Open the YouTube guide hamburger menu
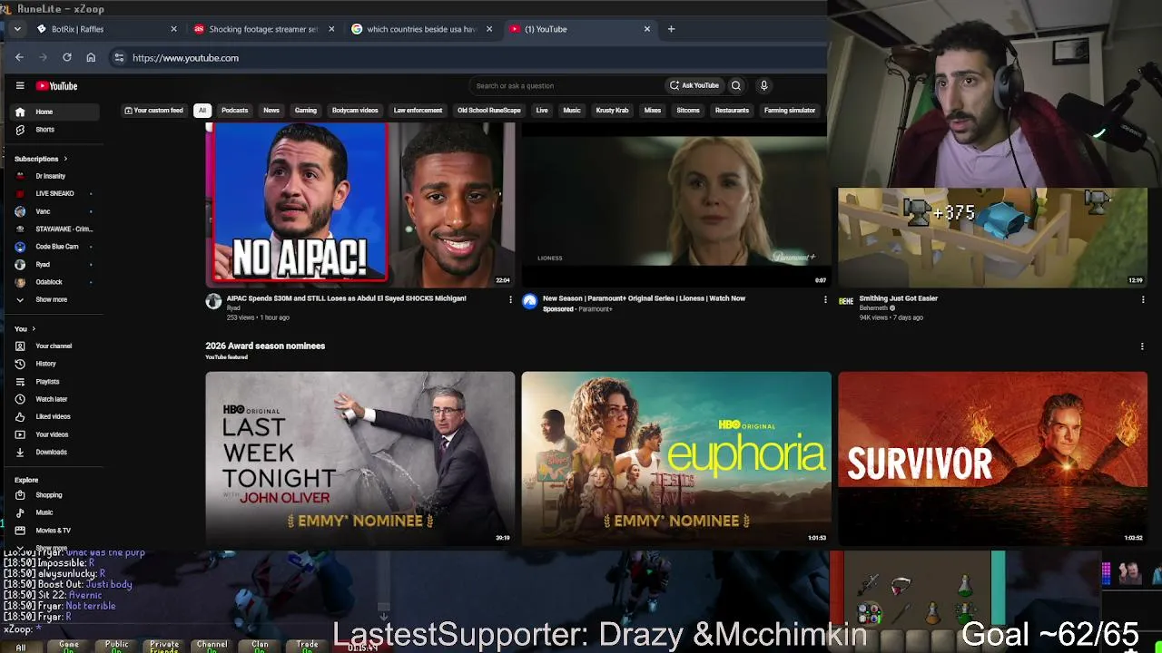This screenshot has height=653, width=1162. pyautogui.click(x=20, y=86)
